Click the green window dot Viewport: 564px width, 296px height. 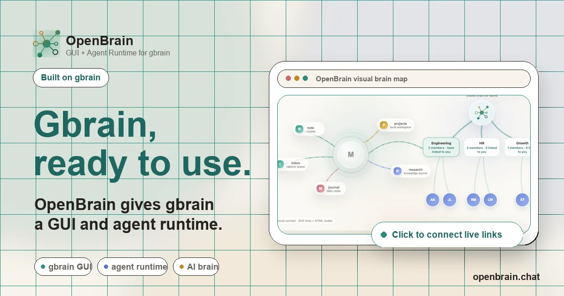pos(305,78)
